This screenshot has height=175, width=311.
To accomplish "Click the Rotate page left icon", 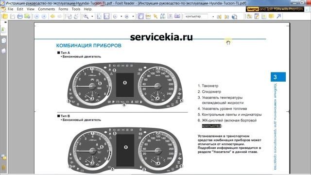I will pos(69,16).
